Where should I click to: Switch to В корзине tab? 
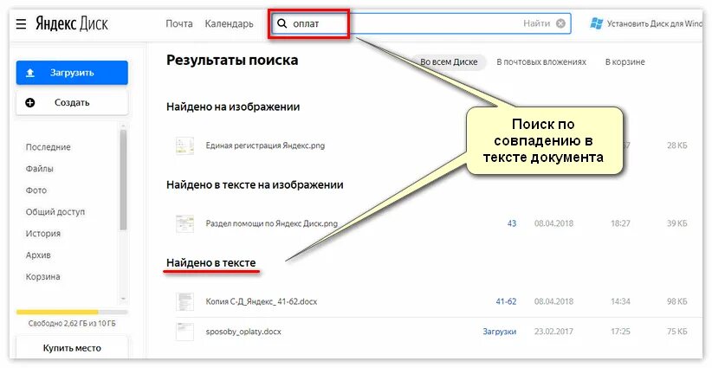coord(625,62)
